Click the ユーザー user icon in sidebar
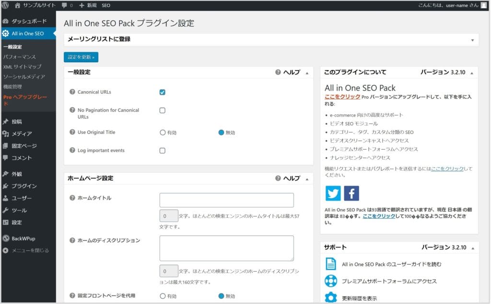Image resolution: width=491 pixels, height=304 pixels. [x=5, y=198]
